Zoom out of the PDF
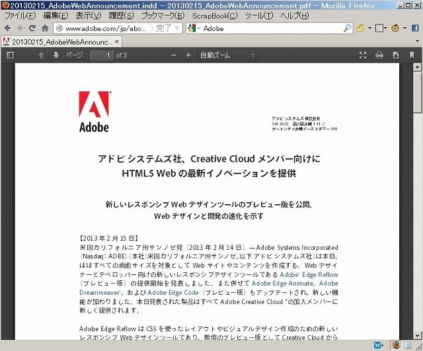The height and width of the screenshot is (351, 423). pos(173,56)
